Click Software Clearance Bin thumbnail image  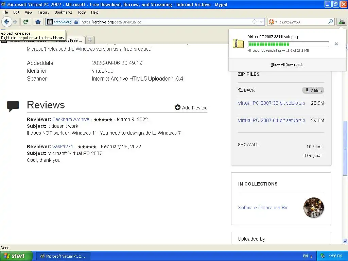(314, 208)
